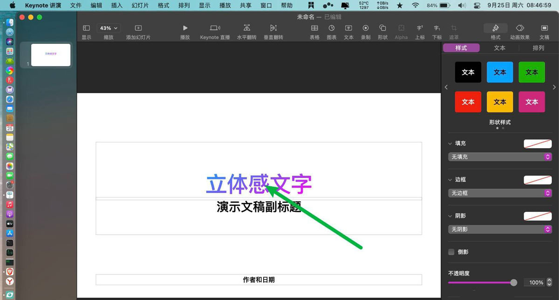Insert a shape with 形状 icon

pyautogui.click(x=382, y=28)
